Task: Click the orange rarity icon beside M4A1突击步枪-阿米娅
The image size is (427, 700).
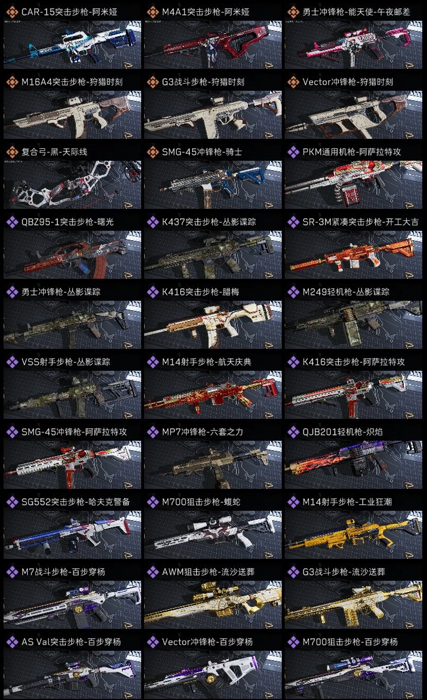Action: (x=152, y=12)
